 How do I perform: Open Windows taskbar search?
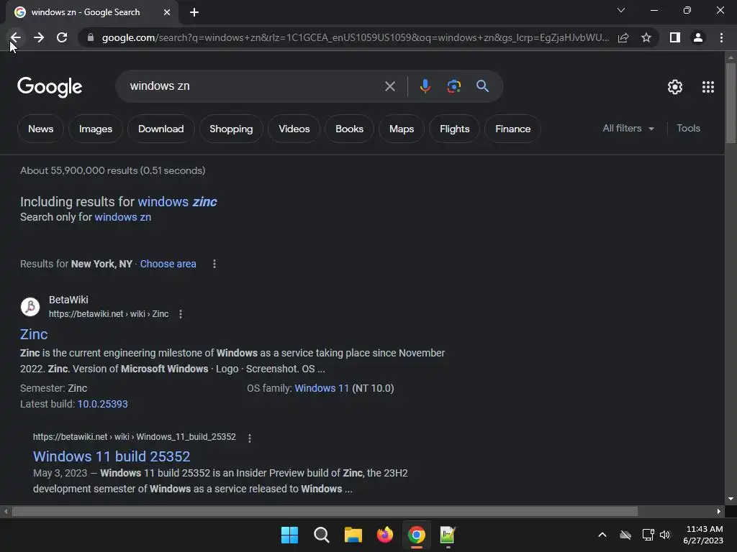pyautogui.click(x=322, y=535)
